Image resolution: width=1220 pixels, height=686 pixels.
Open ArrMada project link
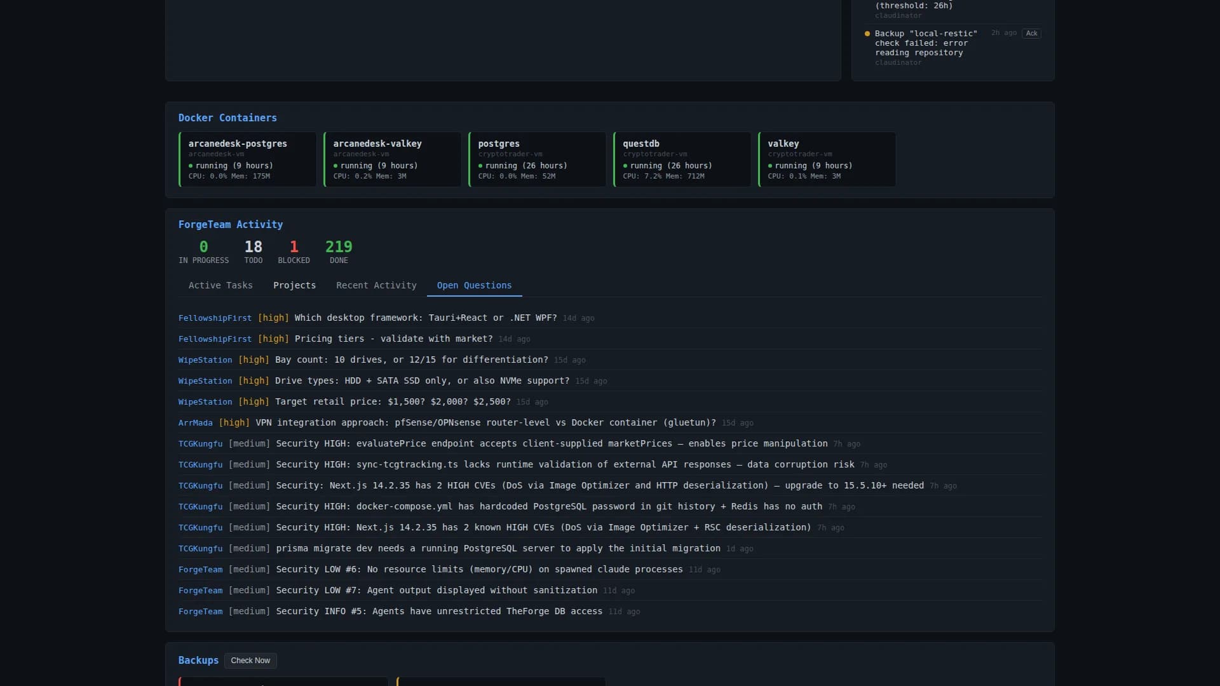click(196, 422)
